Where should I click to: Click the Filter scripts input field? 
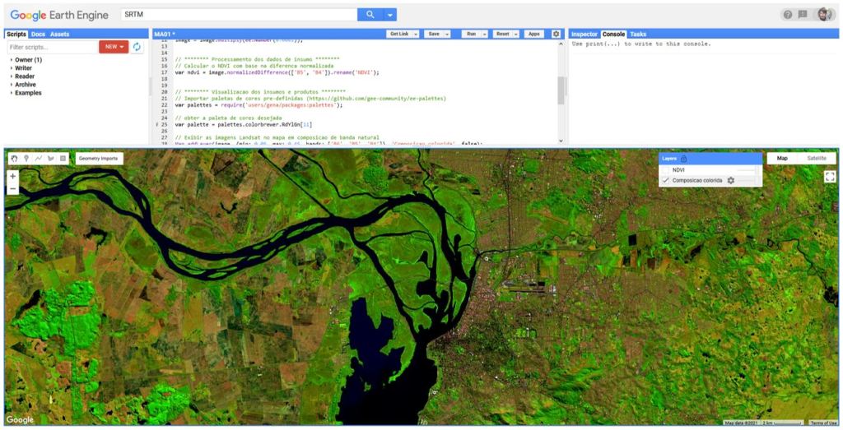coord(51,47)
